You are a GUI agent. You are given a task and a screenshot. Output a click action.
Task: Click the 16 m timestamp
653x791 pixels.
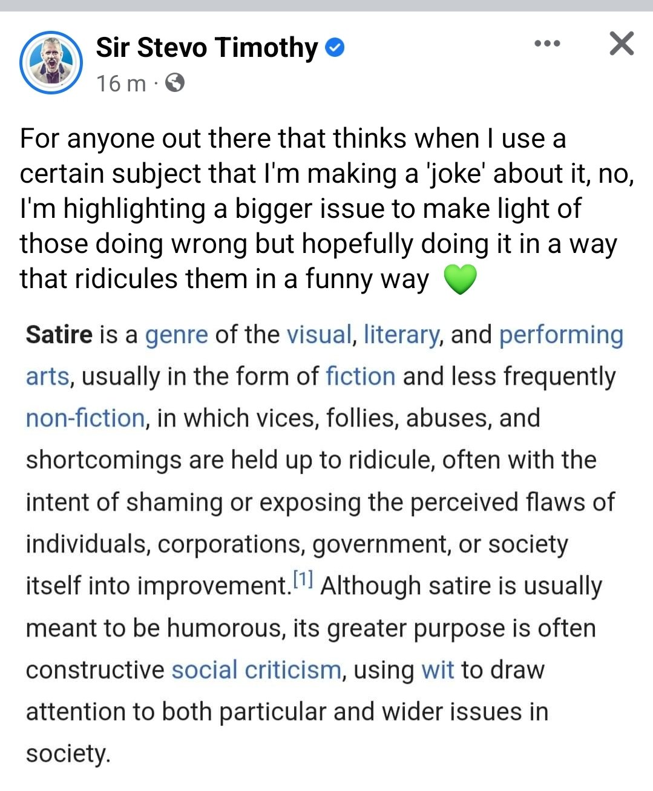(x=121, y=83)
